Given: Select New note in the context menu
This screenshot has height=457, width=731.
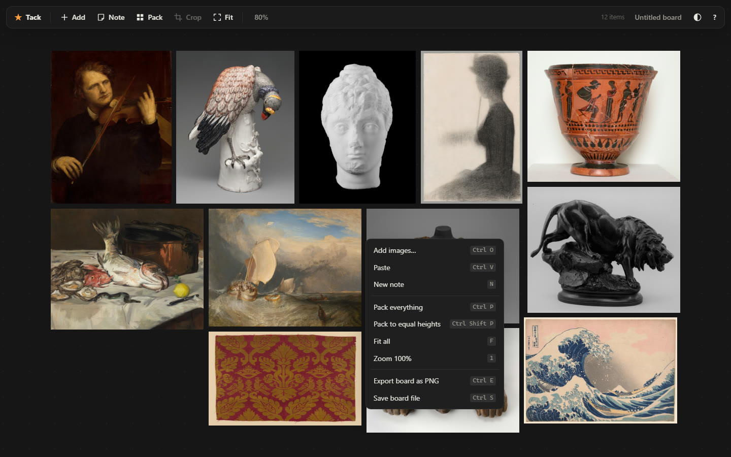Looking at the screenshot, I should 435,284.
